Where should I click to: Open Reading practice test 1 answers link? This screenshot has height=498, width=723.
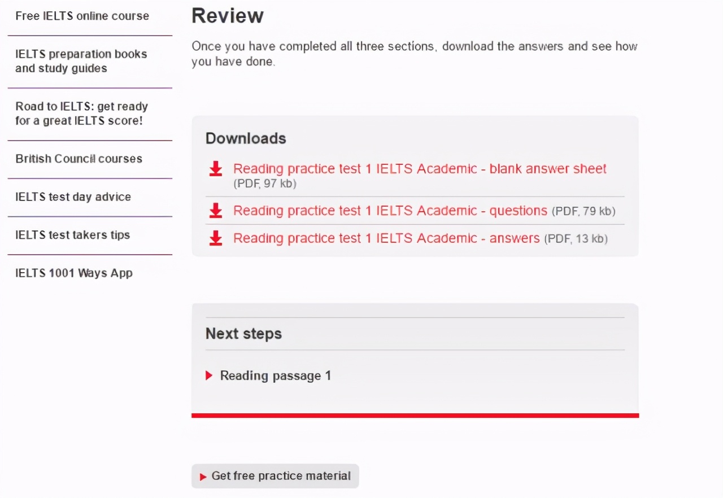click(386, 238)
